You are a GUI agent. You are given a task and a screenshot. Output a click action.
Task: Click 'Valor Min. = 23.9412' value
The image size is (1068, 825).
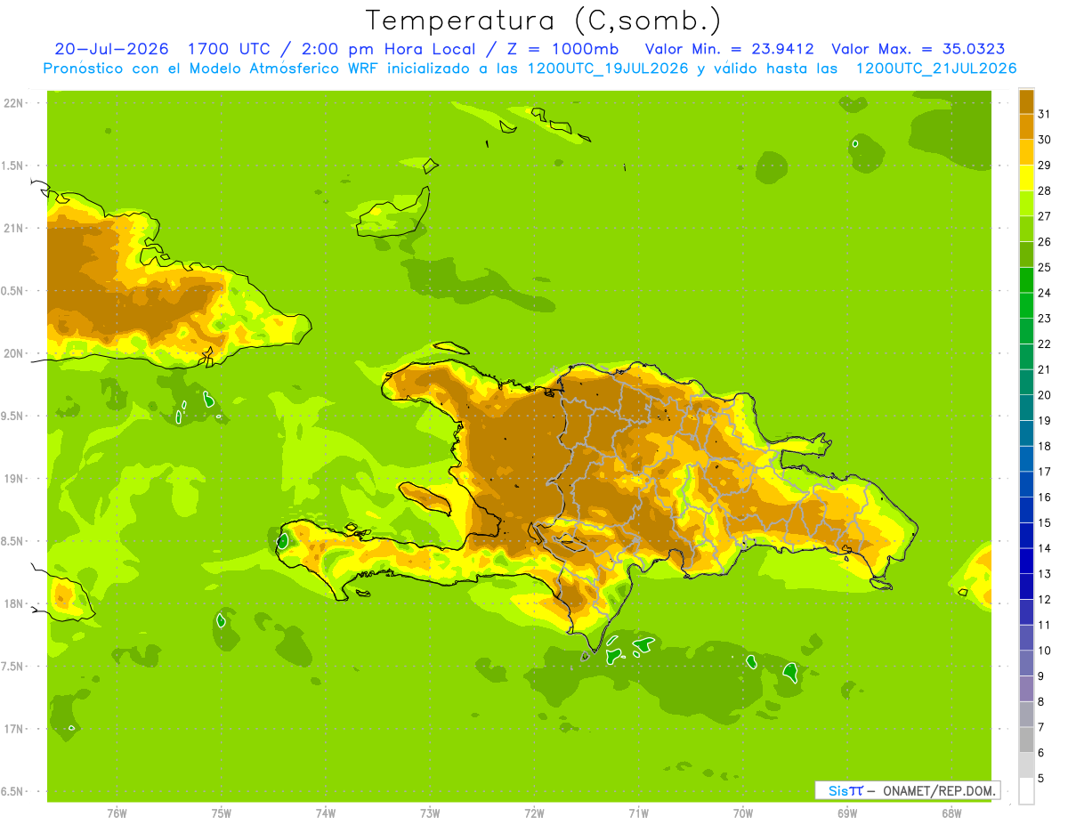click(x=729, y=49)
